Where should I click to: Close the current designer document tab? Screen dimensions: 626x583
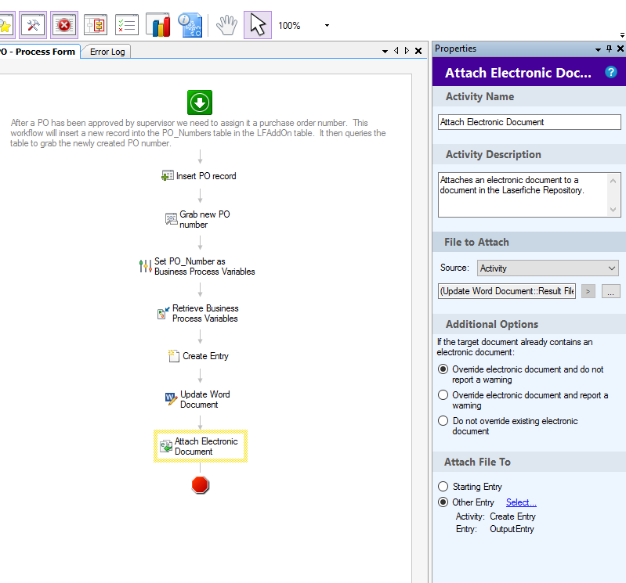coord(418,51)
